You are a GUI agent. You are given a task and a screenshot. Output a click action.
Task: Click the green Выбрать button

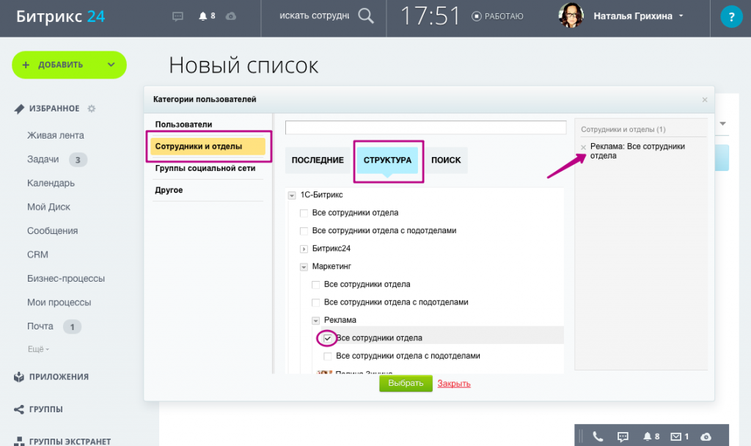(406, 383)
